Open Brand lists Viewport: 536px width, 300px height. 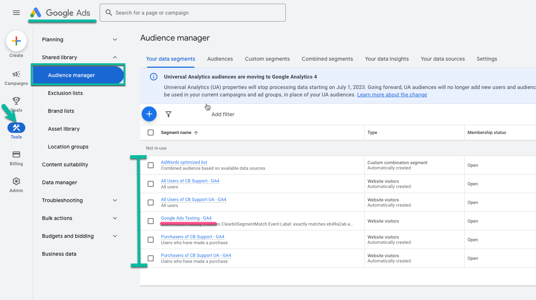(61, 111)
